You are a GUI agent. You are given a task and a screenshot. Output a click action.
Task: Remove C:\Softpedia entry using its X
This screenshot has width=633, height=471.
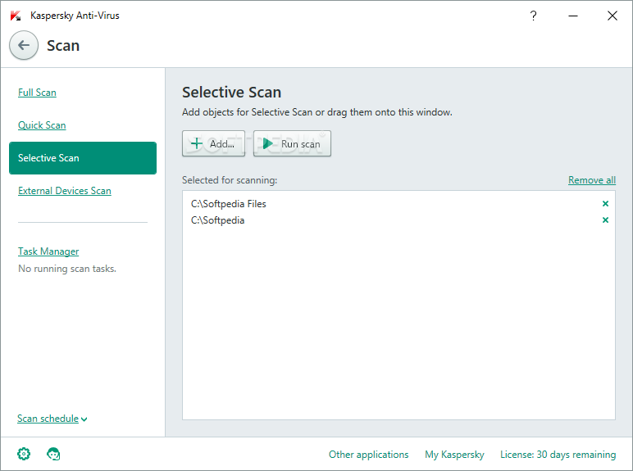(x=605, y=220)
